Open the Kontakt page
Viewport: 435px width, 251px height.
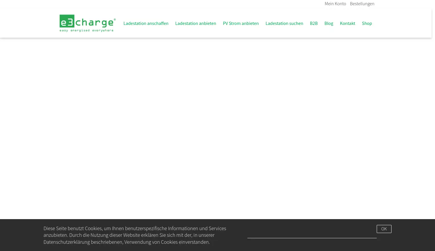point(347,23)
